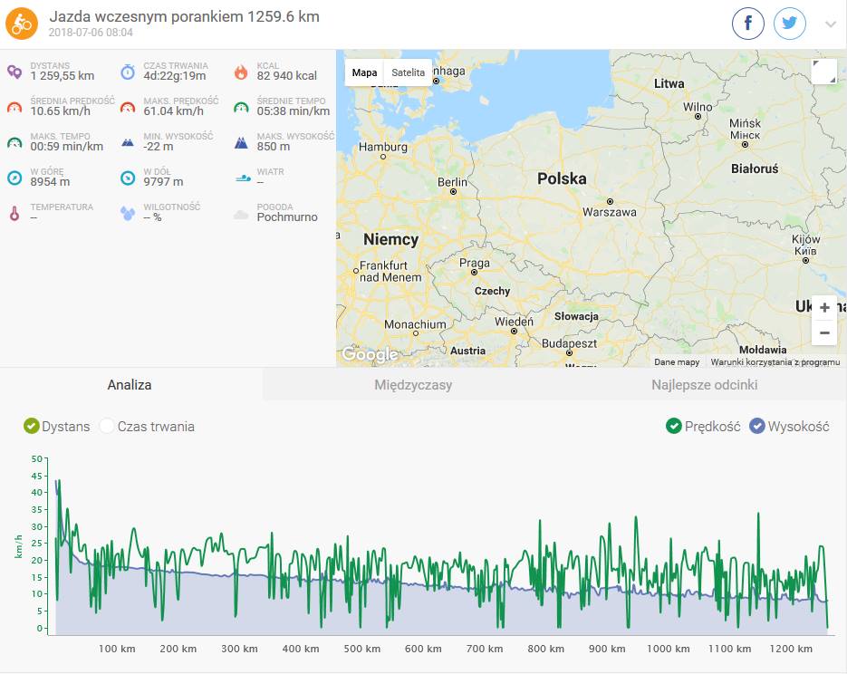Open the Najlepsze odcinki tab
This screenshot has width=847, height=674.
point(705,384)
